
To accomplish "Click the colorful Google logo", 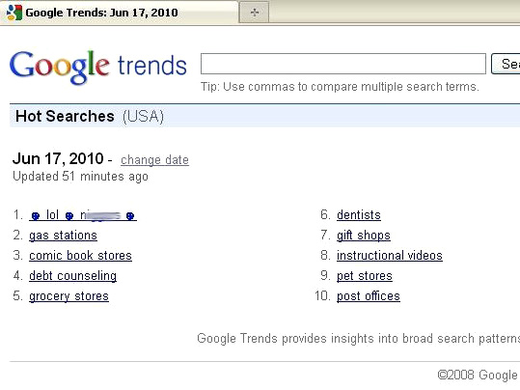I will click(x=60, y=67).
